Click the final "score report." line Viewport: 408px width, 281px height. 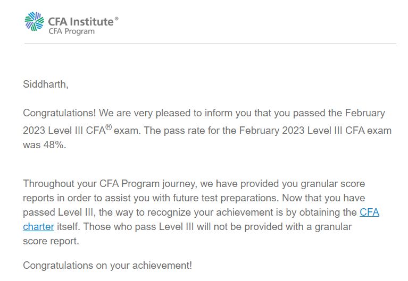[51, 241]
